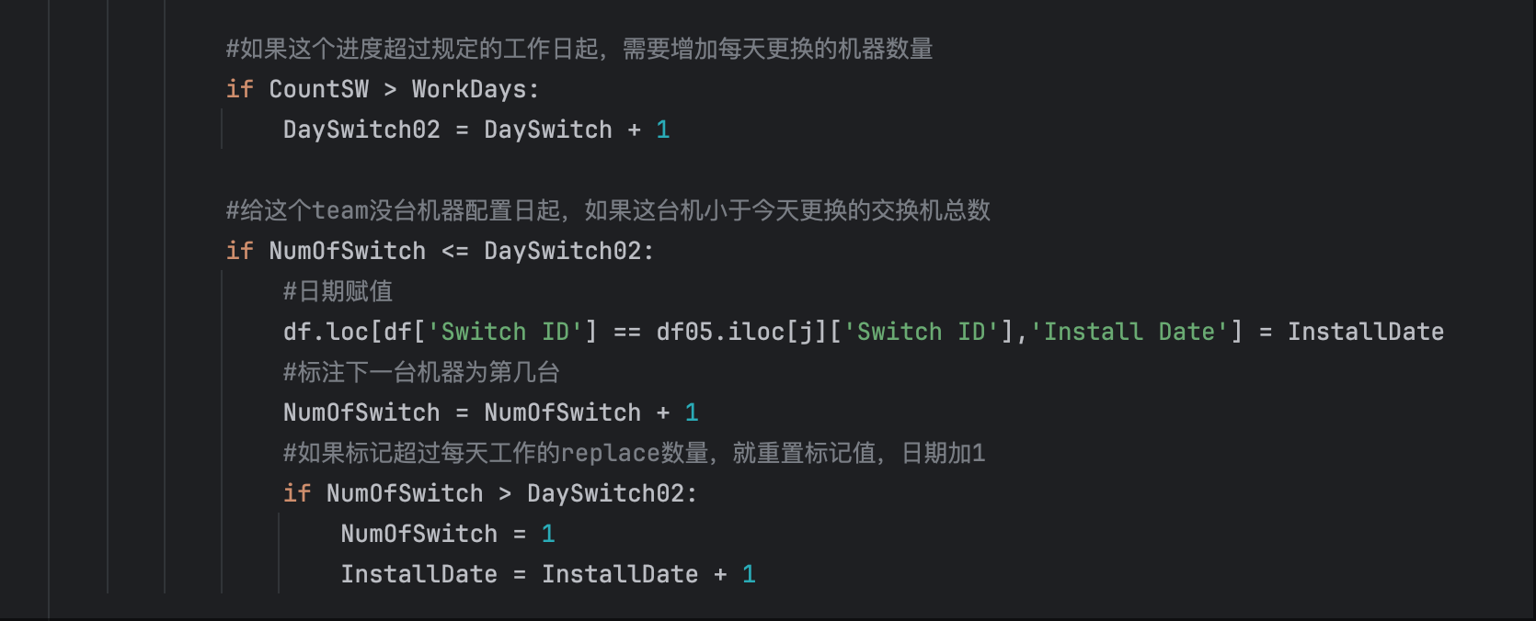
Task: Click the 'NumOfSwitch = 1' reset line
Action: (448, 534)
